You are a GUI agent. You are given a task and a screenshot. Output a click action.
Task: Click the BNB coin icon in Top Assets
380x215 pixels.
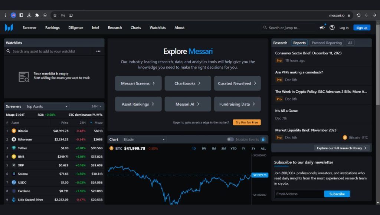pos(14,157)
